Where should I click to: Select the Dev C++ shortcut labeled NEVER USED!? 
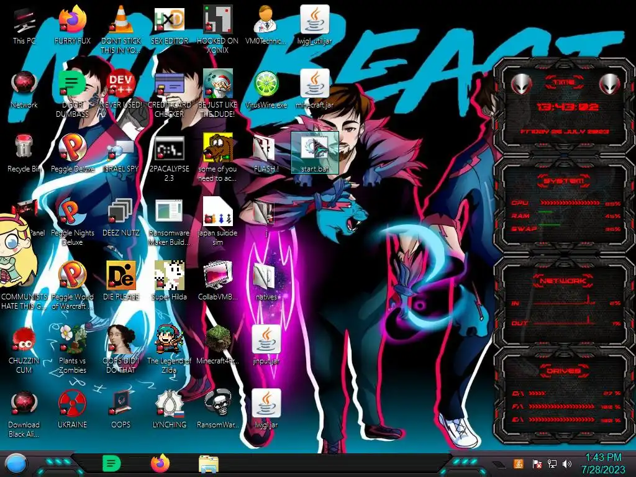click(121, 89)
